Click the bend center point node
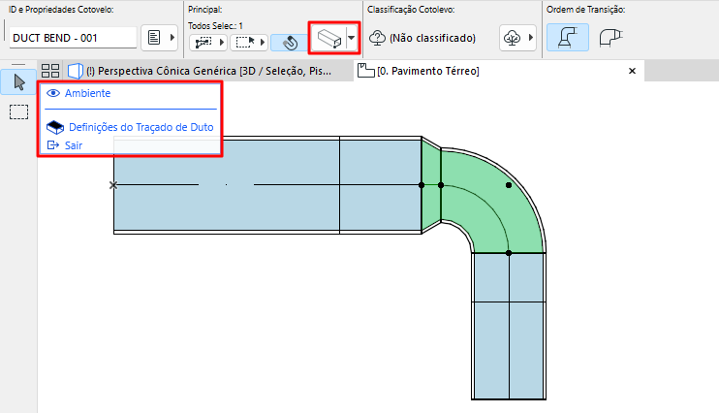 (x=509, y=185)
